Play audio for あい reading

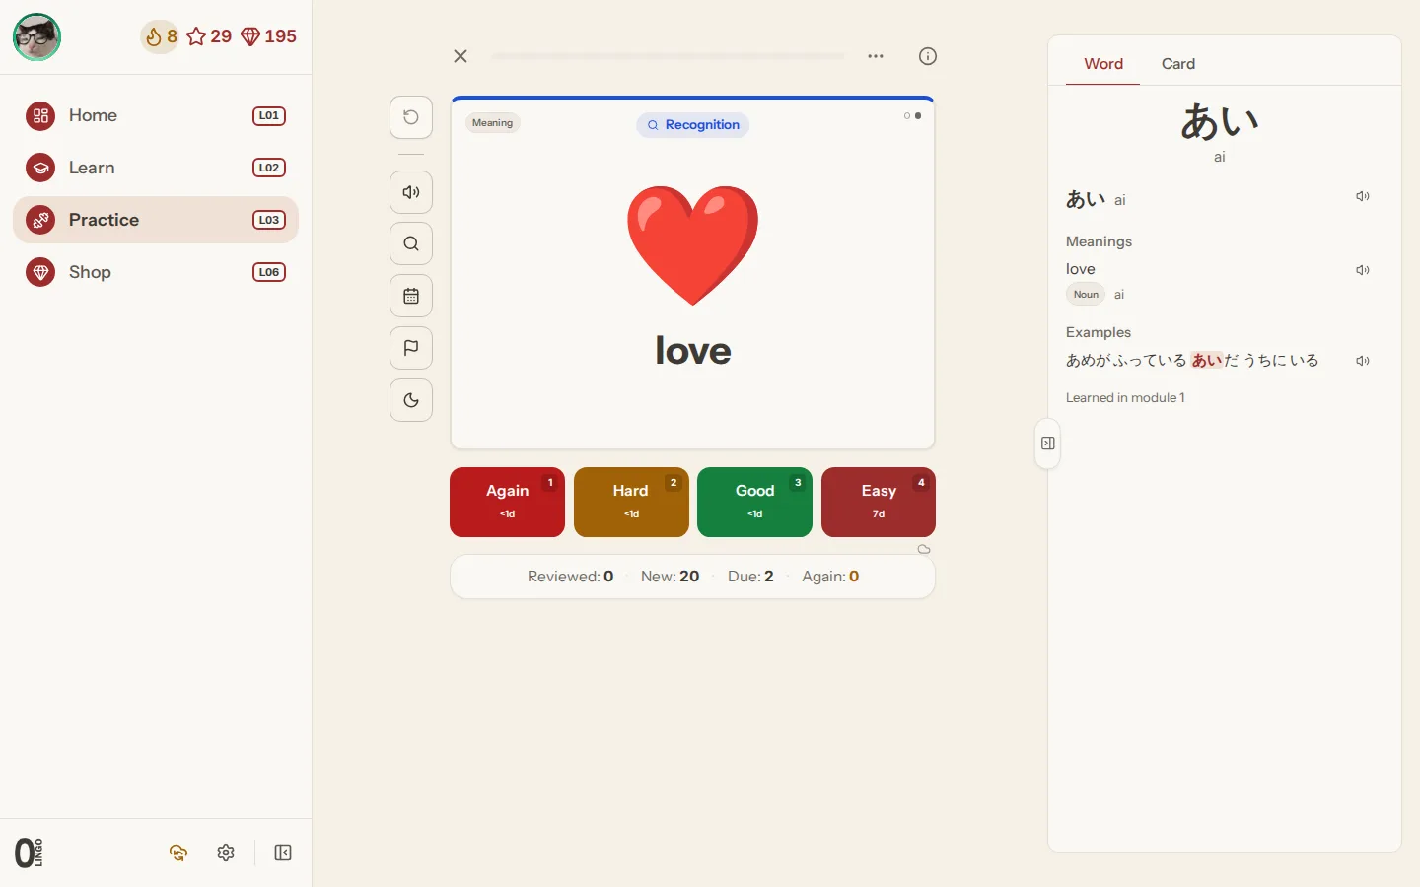click(1363, 196)
